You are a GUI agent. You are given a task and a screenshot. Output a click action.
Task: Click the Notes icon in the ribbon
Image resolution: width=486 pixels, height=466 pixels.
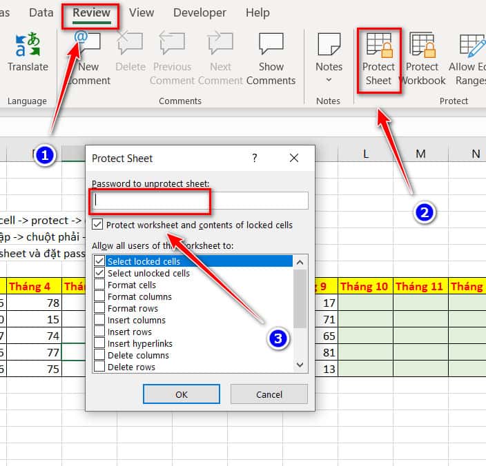tap(329, 45)
